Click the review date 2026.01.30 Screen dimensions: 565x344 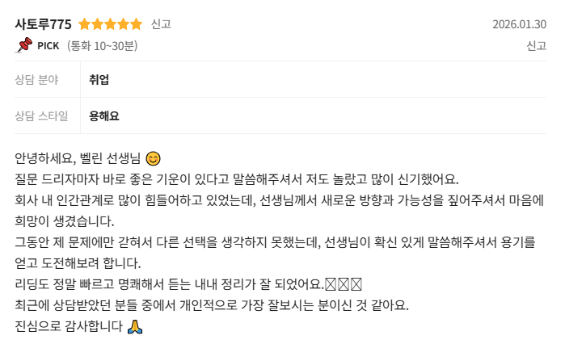(519, 24)
